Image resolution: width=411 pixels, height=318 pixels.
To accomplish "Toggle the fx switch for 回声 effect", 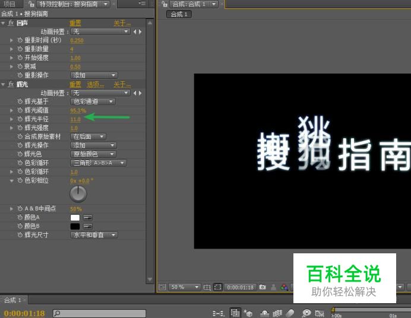I will coord(11,23).
